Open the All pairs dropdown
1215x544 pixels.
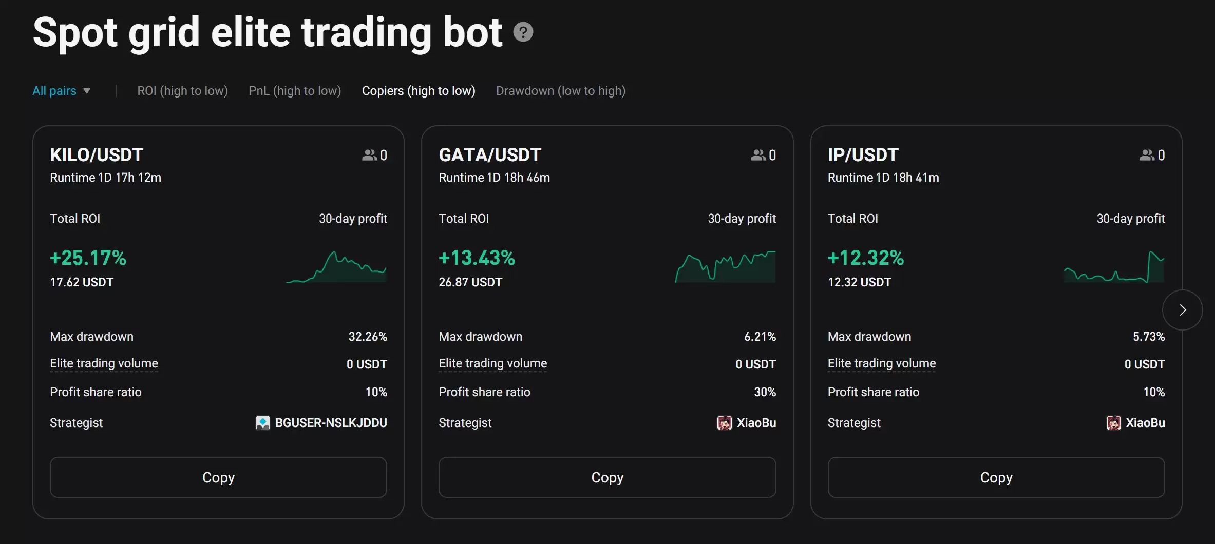click(54, 90)
